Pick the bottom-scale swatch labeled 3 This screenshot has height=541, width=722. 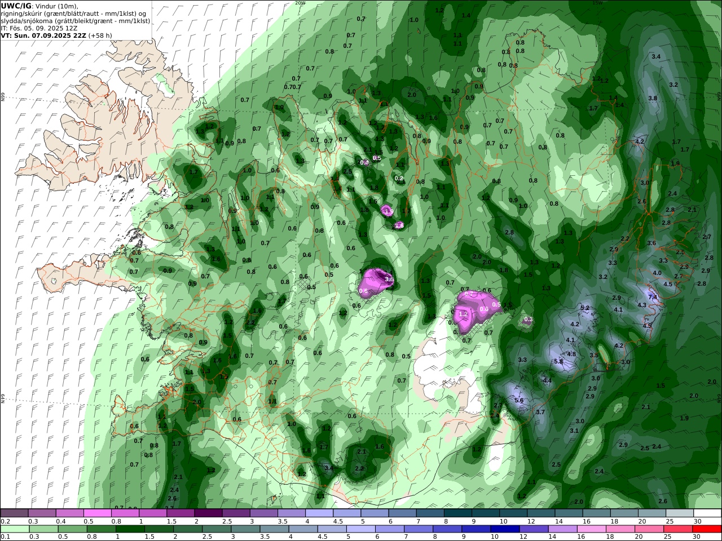[245, 529]
